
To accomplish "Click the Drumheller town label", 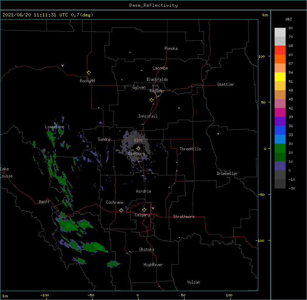I will pos(227,174).
